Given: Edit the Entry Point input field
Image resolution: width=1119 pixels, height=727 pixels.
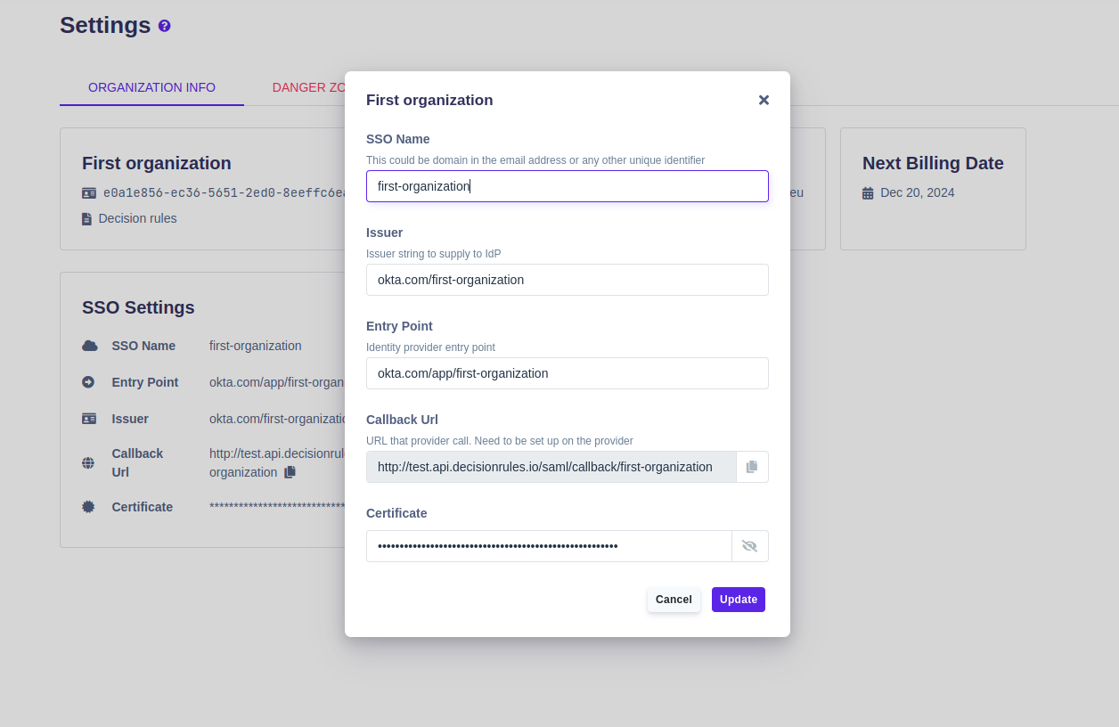Looking at the screenshot, I should pos(568,373).
